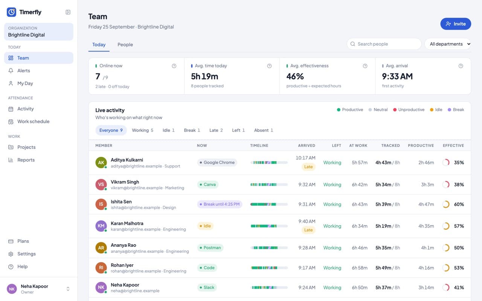Open the Alerts bell item
This screenshot has width=482, height=301.
pyautogui.click(x=39, y=71)
